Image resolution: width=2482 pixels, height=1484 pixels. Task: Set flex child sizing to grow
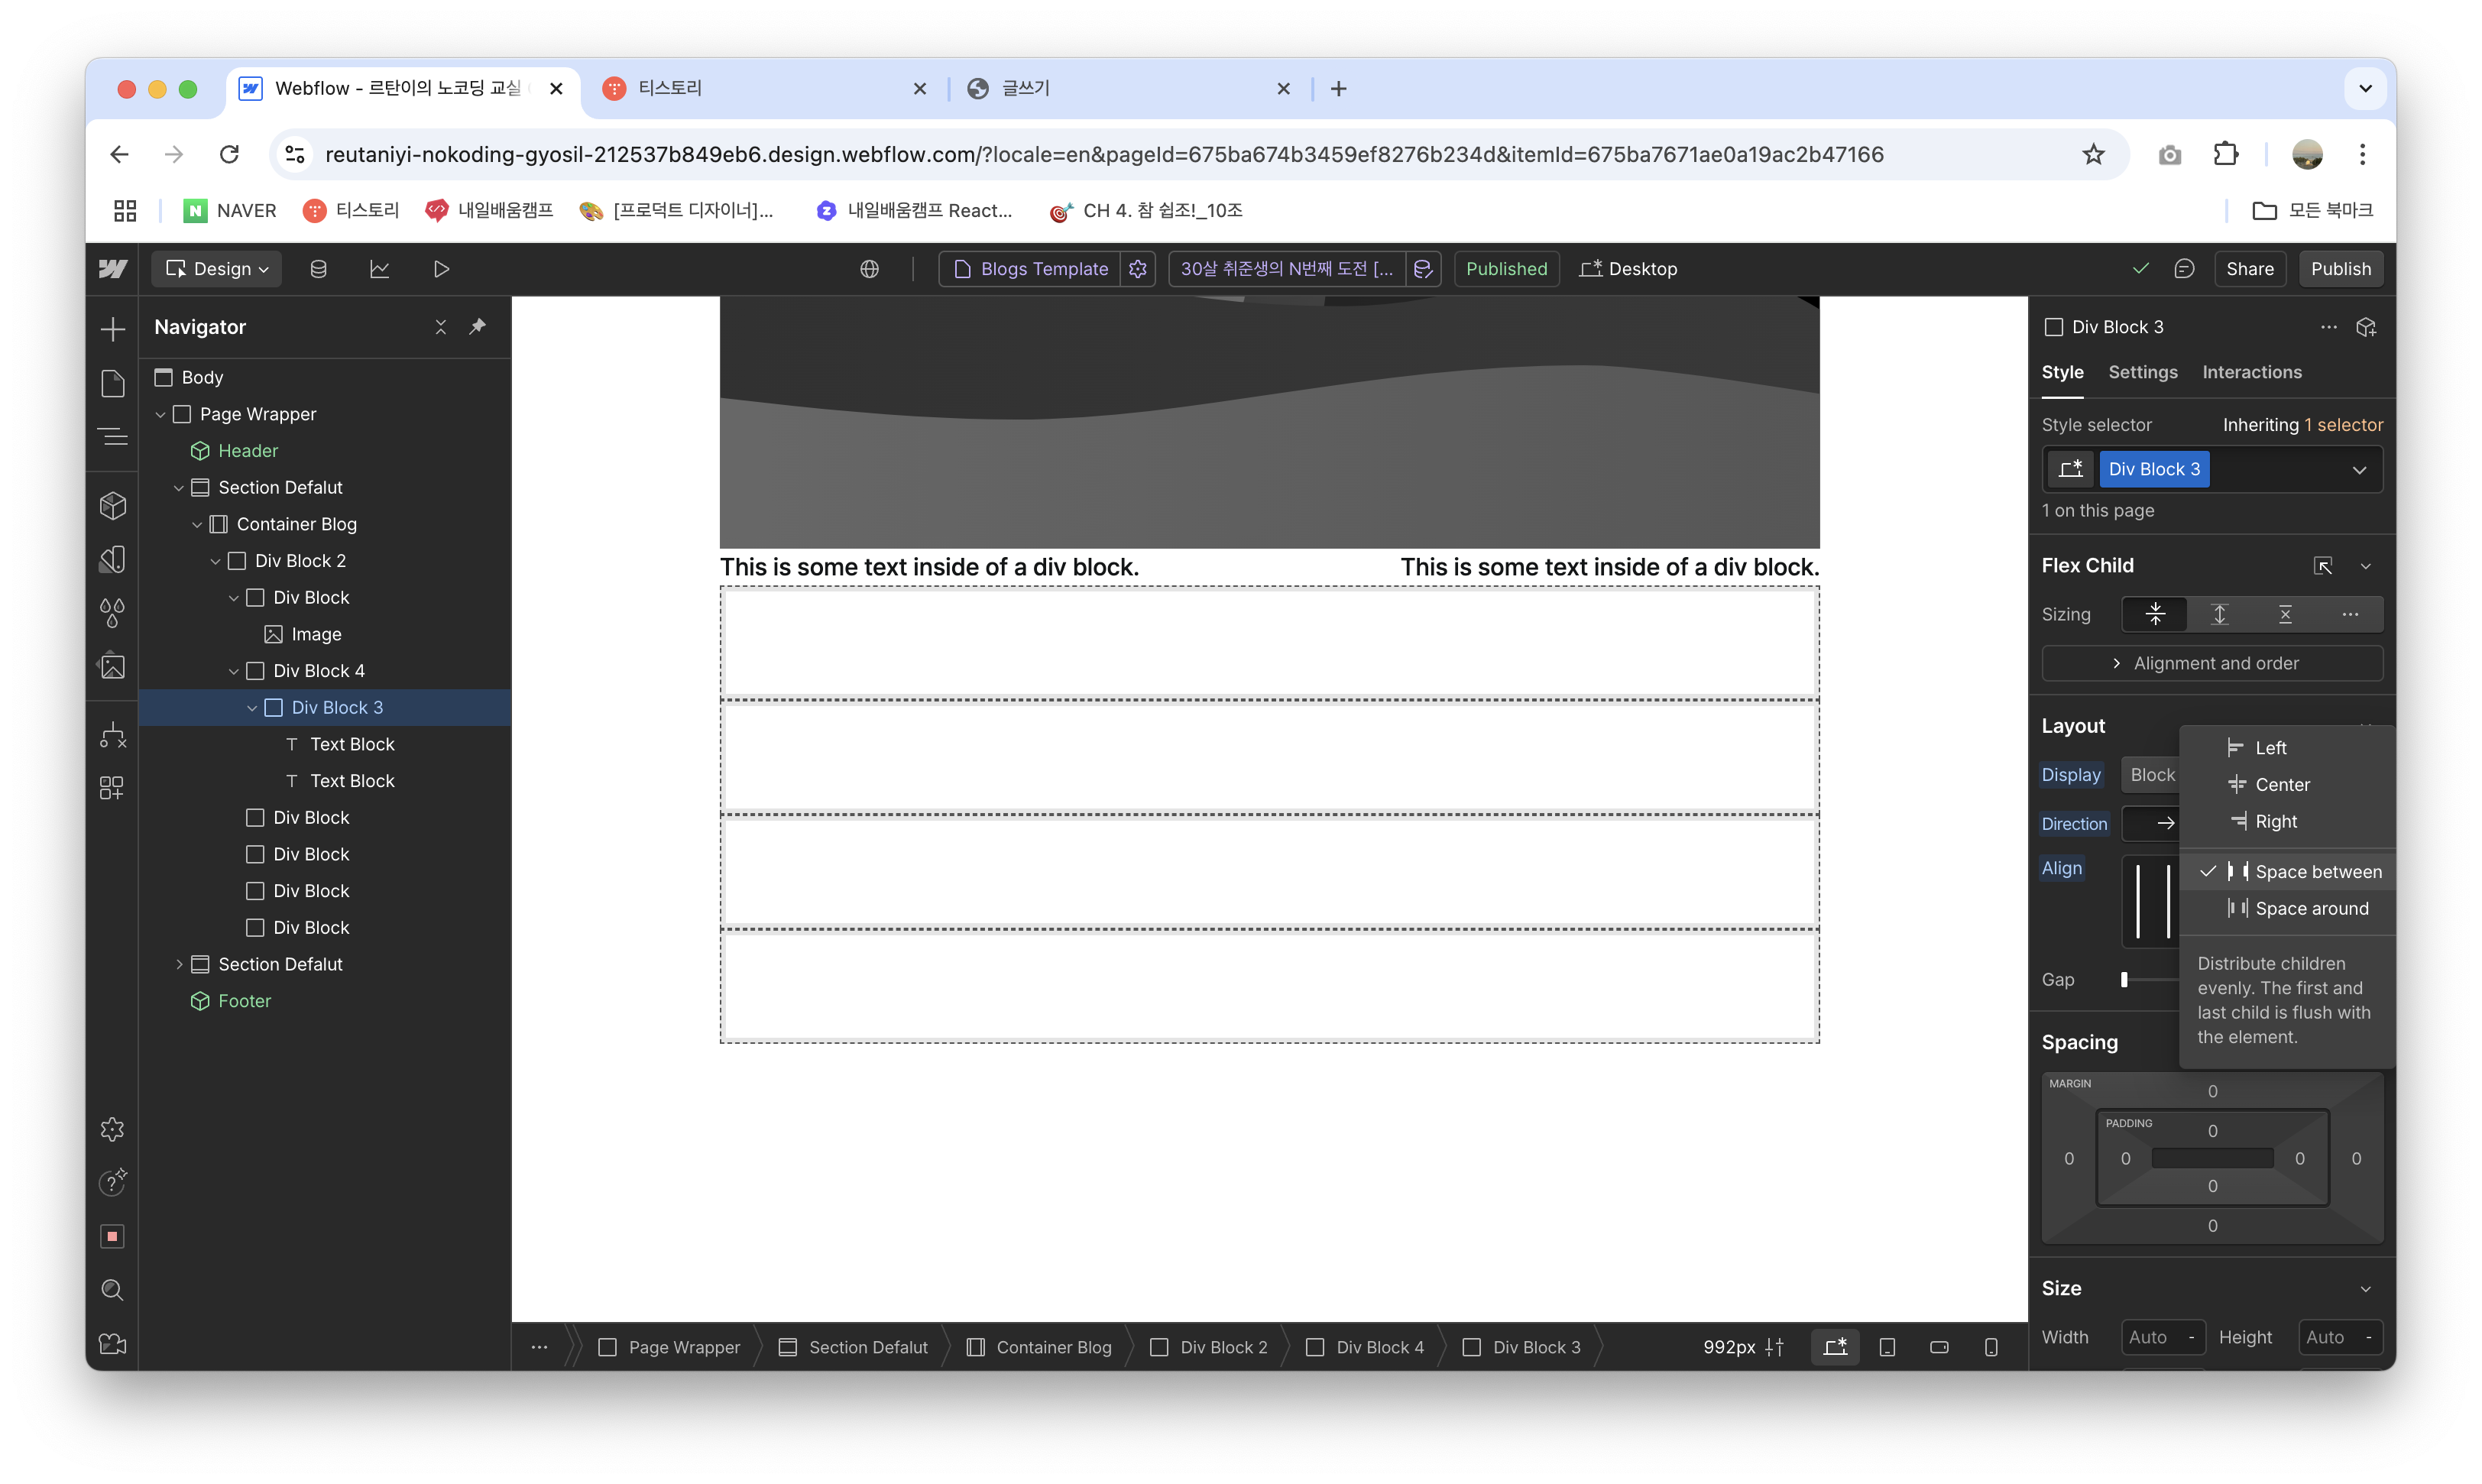click(2220, 614)
